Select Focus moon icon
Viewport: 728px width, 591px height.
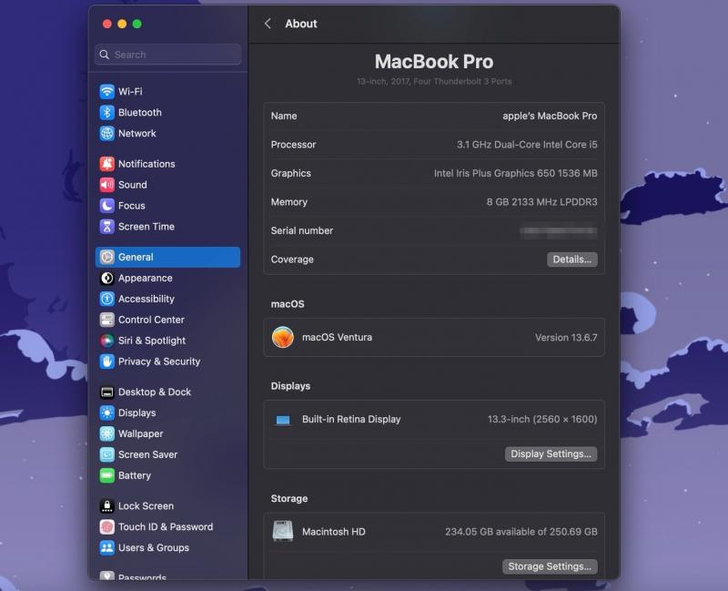[106, 206]
